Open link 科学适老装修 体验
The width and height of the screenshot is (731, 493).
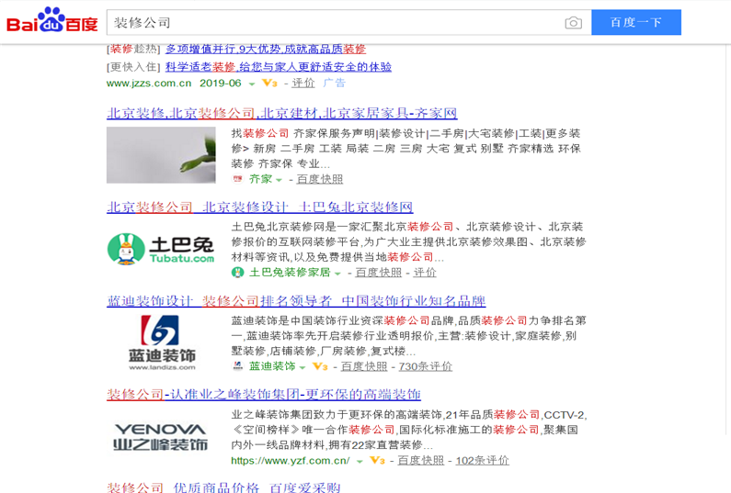point(279,67)
